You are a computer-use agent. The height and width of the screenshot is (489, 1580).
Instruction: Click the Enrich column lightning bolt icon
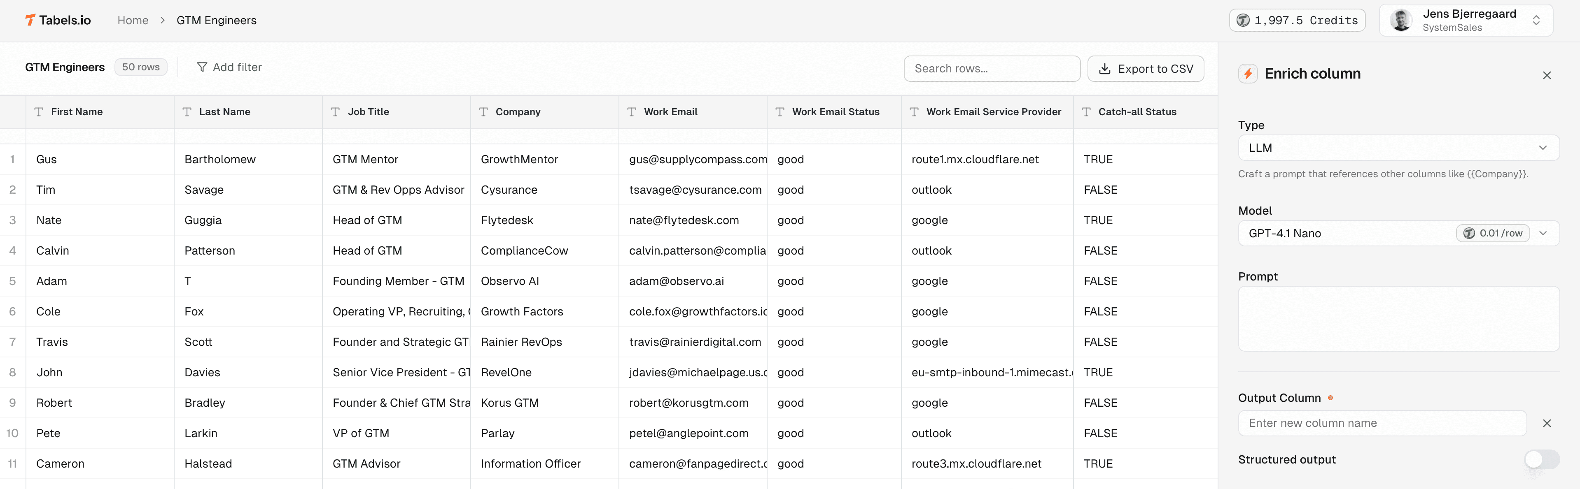coord(1248,74)
